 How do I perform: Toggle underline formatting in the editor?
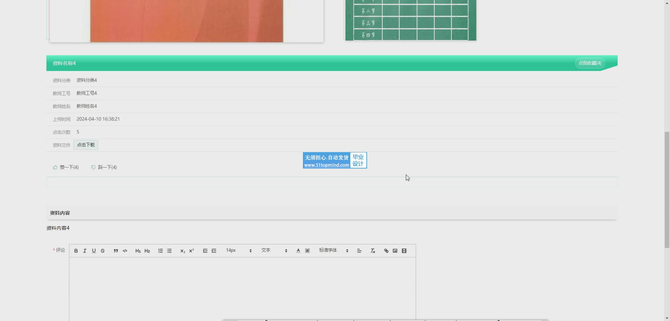(94, 251)
